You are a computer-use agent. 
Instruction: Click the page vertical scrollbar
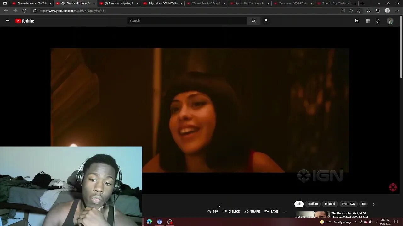[401, 47]
